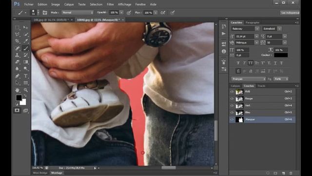Select the Zoom tool

point(26,90)
